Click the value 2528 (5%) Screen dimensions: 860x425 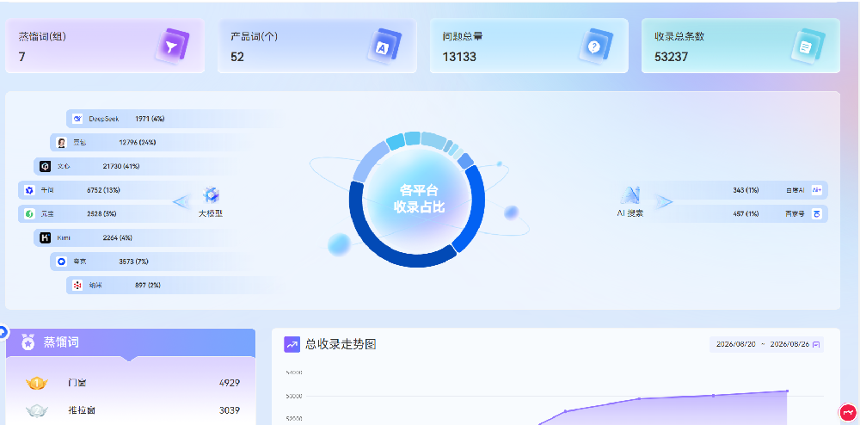(101, 214)
